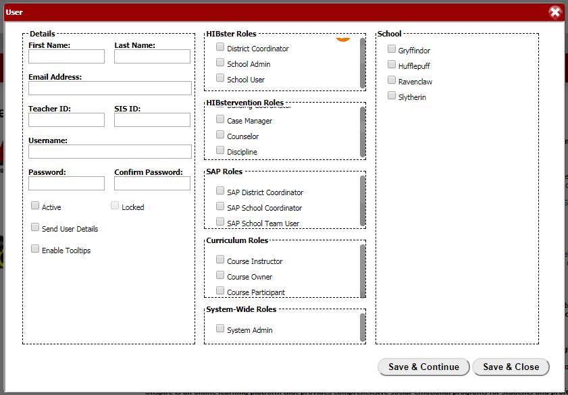
Task: Toggle the Active checkbox
Action: (x=34, y=206)
